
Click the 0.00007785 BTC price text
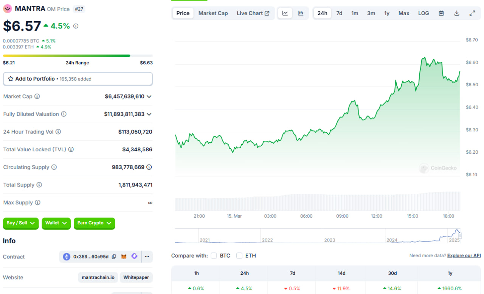(x=21, y=41)
